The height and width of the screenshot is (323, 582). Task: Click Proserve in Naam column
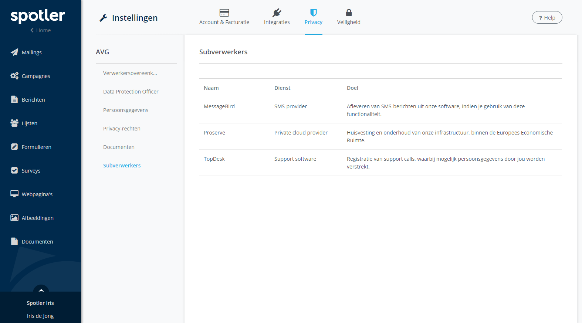[214, 133]
